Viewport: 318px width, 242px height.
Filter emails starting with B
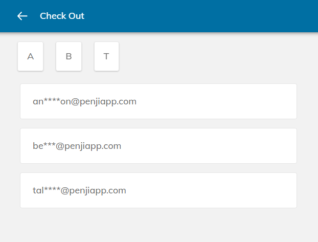pos(69,56)
